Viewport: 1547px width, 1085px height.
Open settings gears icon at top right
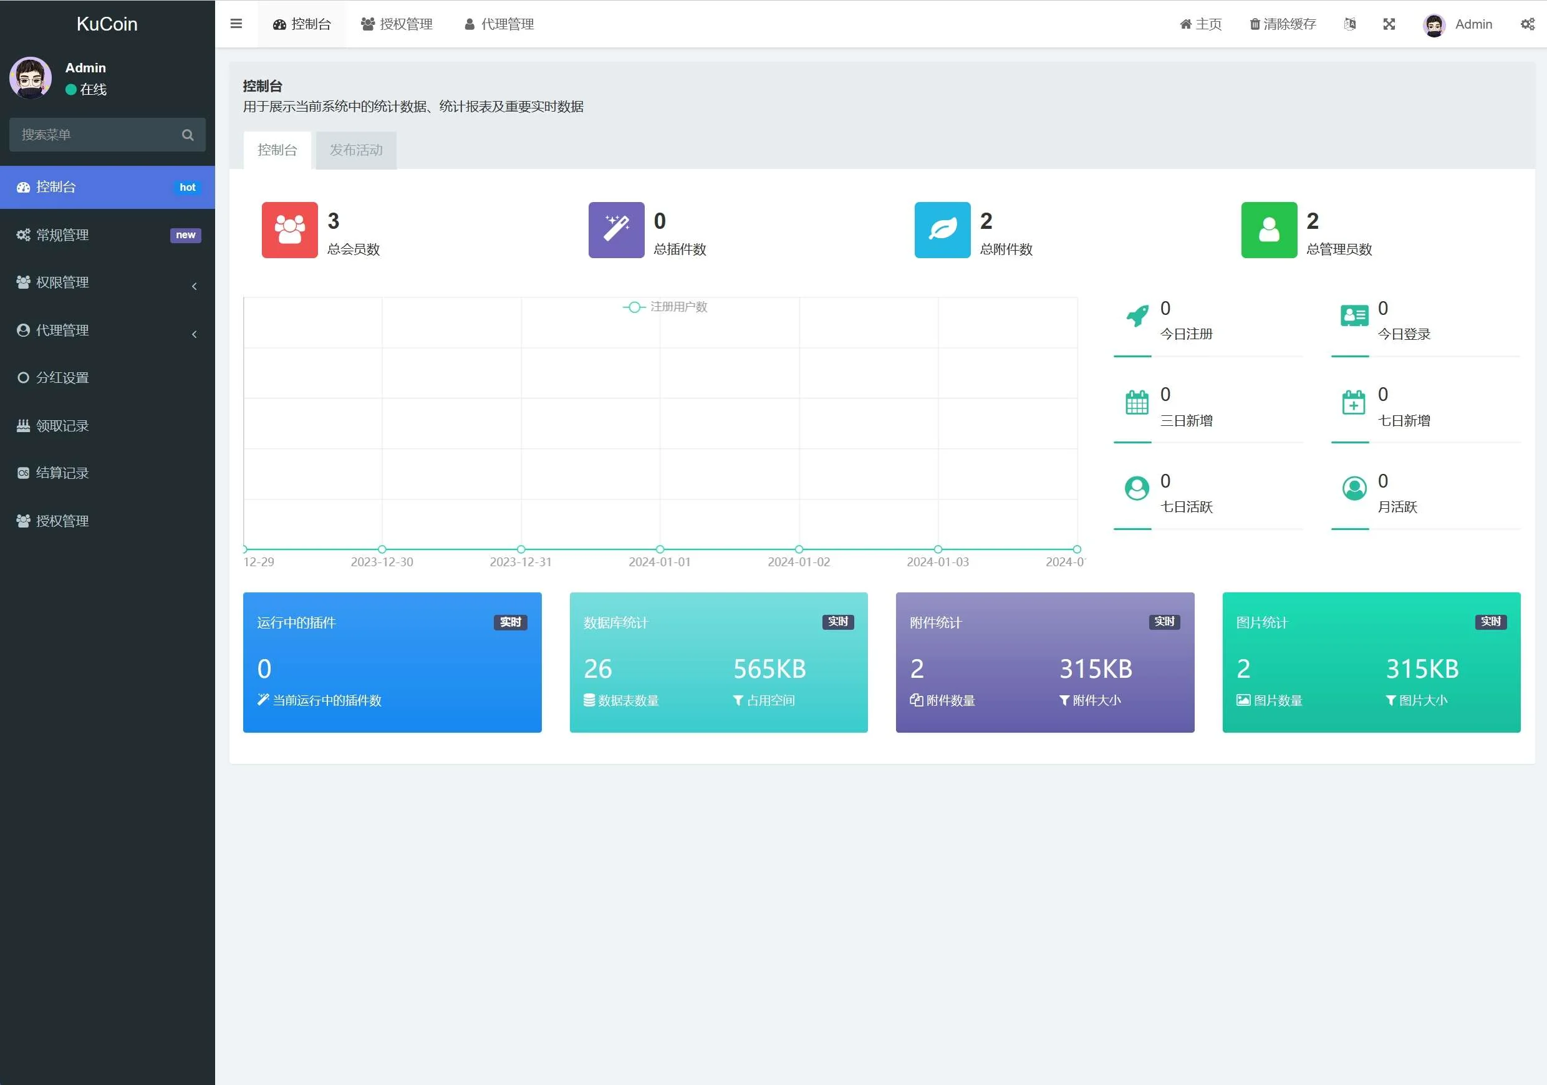[1527, 24]
